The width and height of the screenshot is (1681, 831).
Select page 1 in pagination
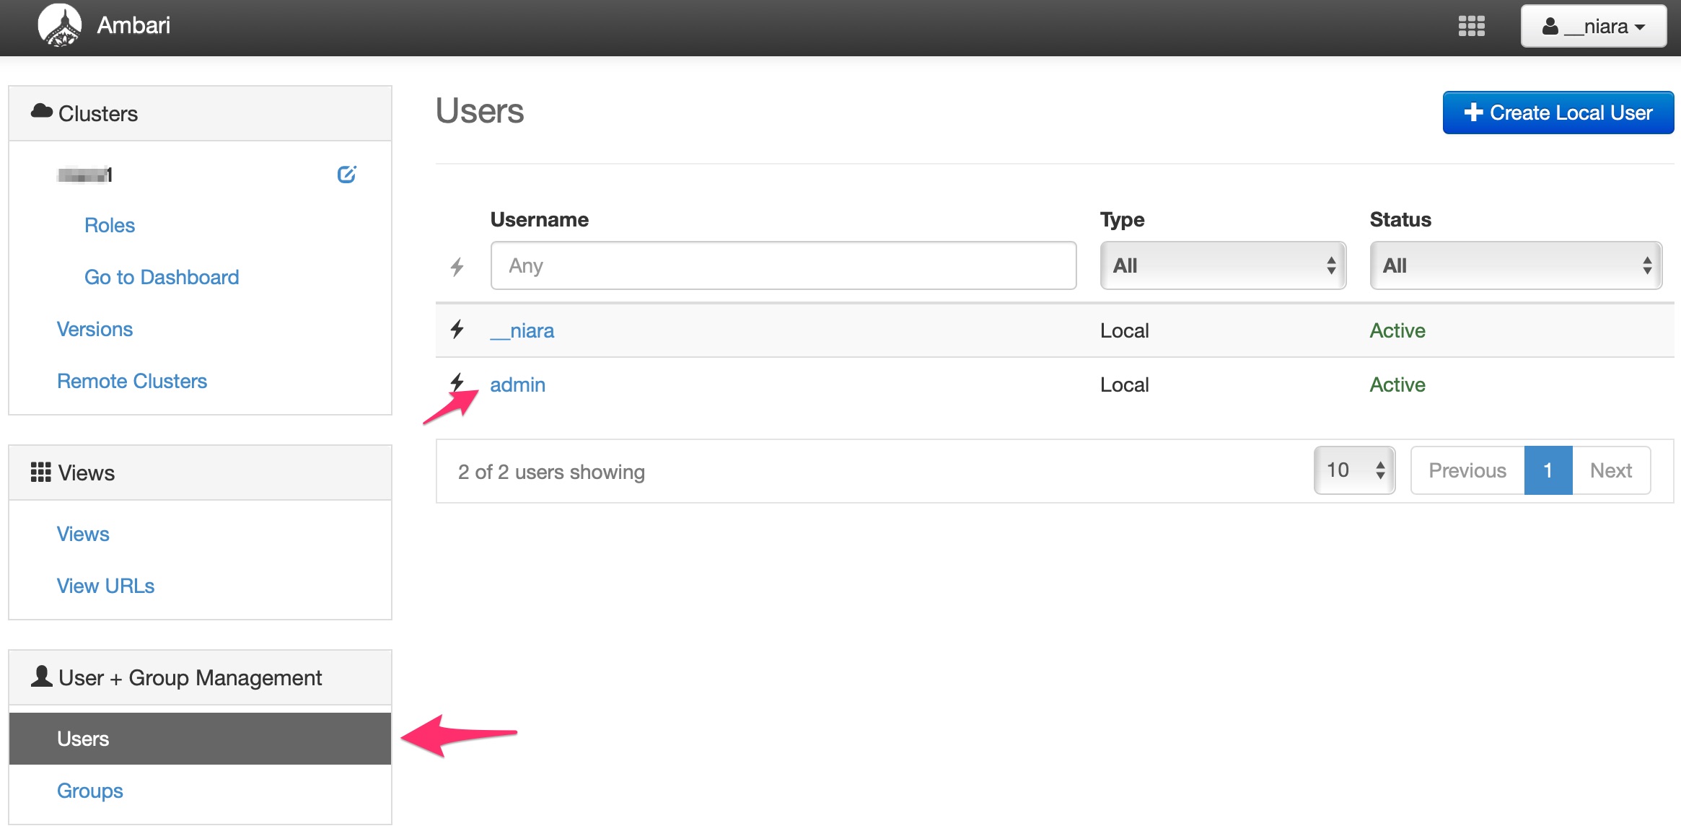pos(1548,470)
